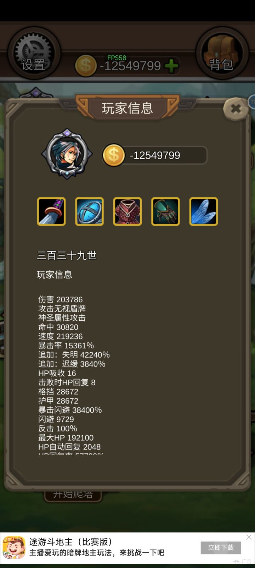Select the blue round shield slot
This screenshot has height=568, width=255.
click(x=89, y=211)
